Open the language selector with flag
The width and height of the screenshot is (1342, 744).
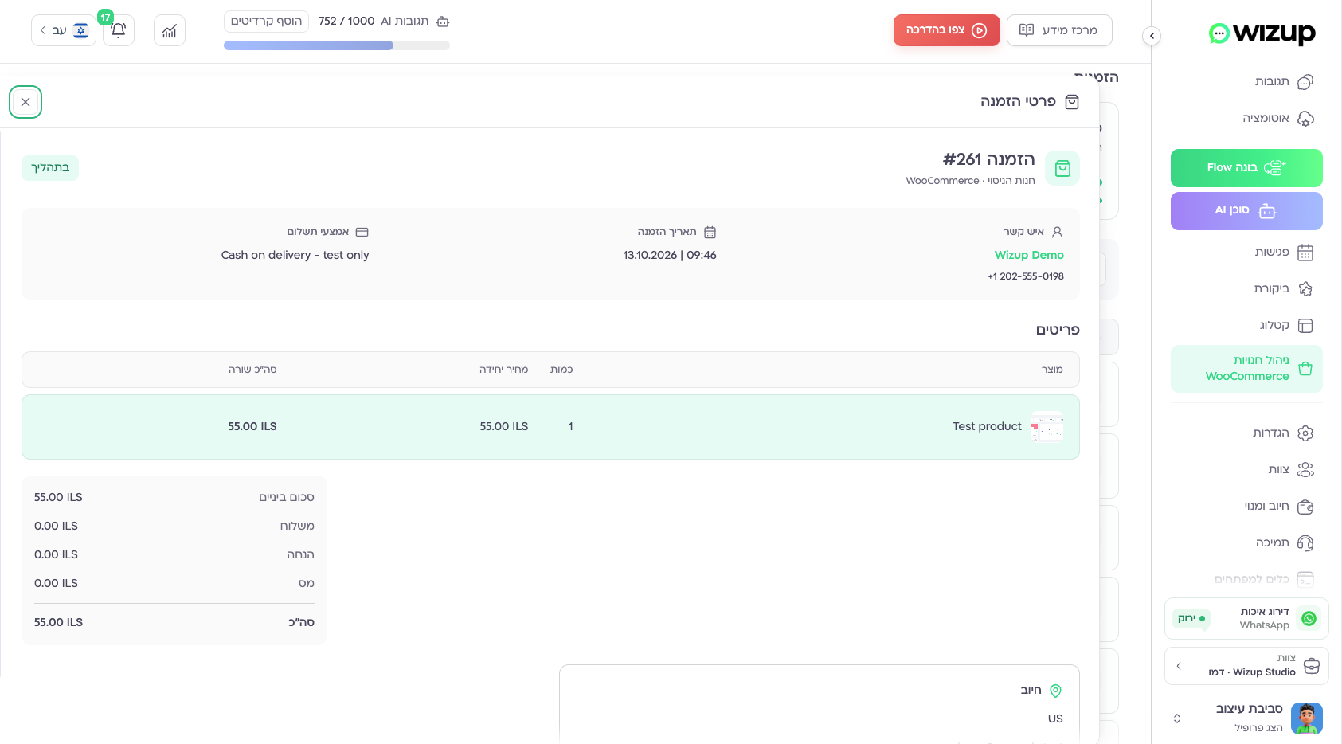coord(64,30)
